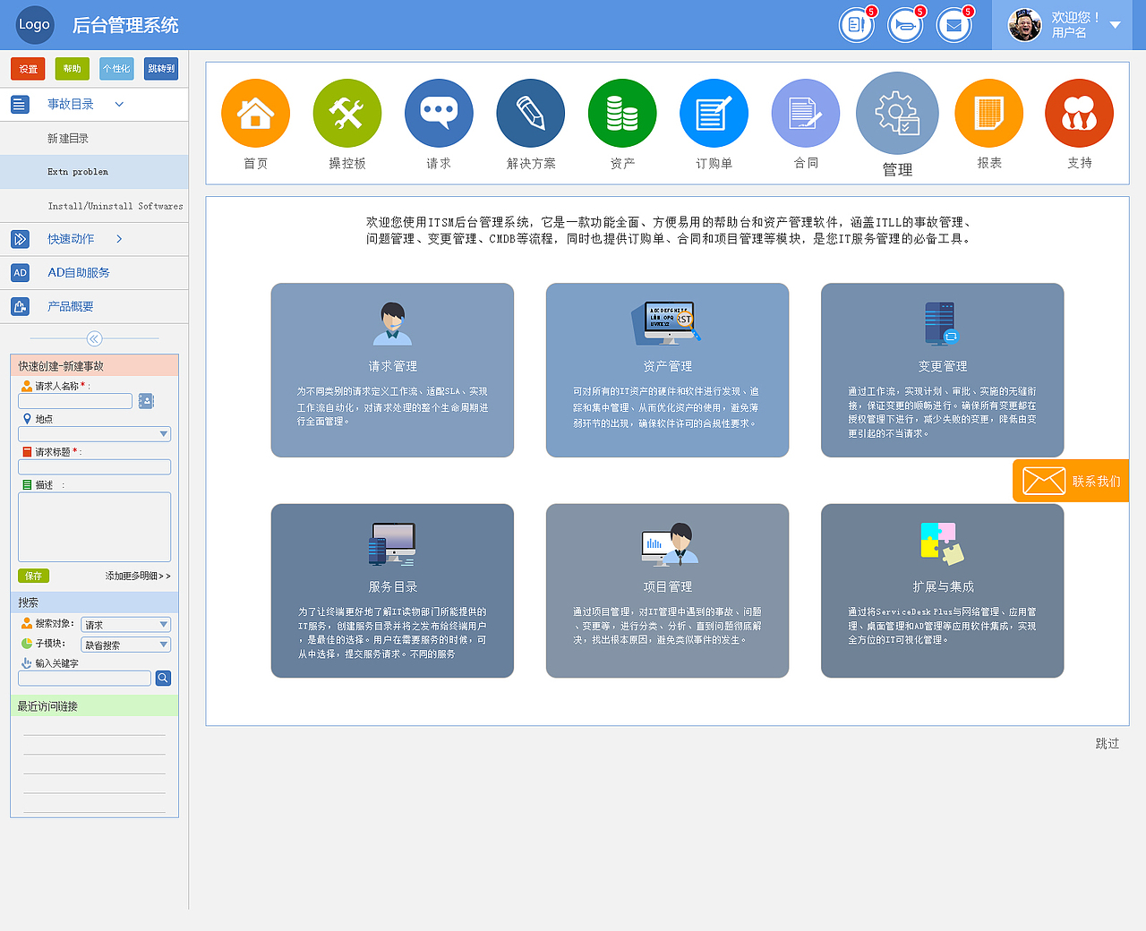
Task: Open the 搜索对象 dropdown
Action: (125, 625)
